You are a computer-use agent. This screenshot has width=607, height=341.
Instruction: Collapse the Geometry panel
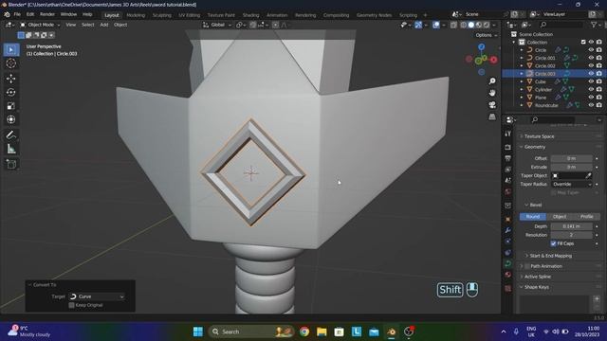(535, 147)
